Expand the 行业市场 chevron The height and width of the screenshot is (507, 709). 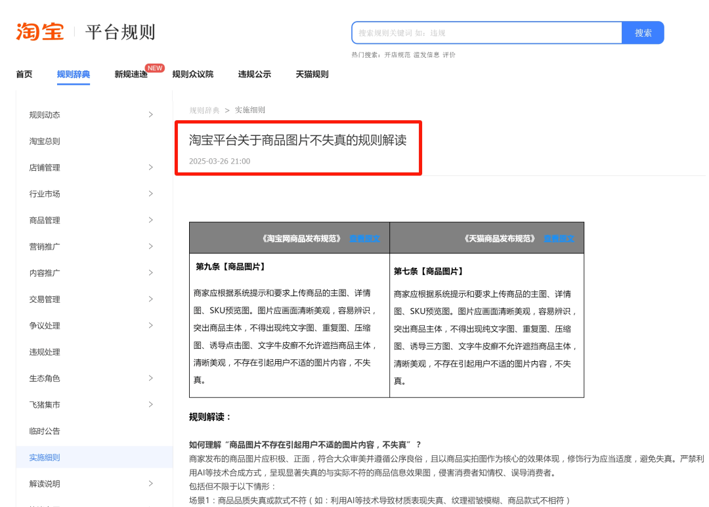[x=150, y=194]
